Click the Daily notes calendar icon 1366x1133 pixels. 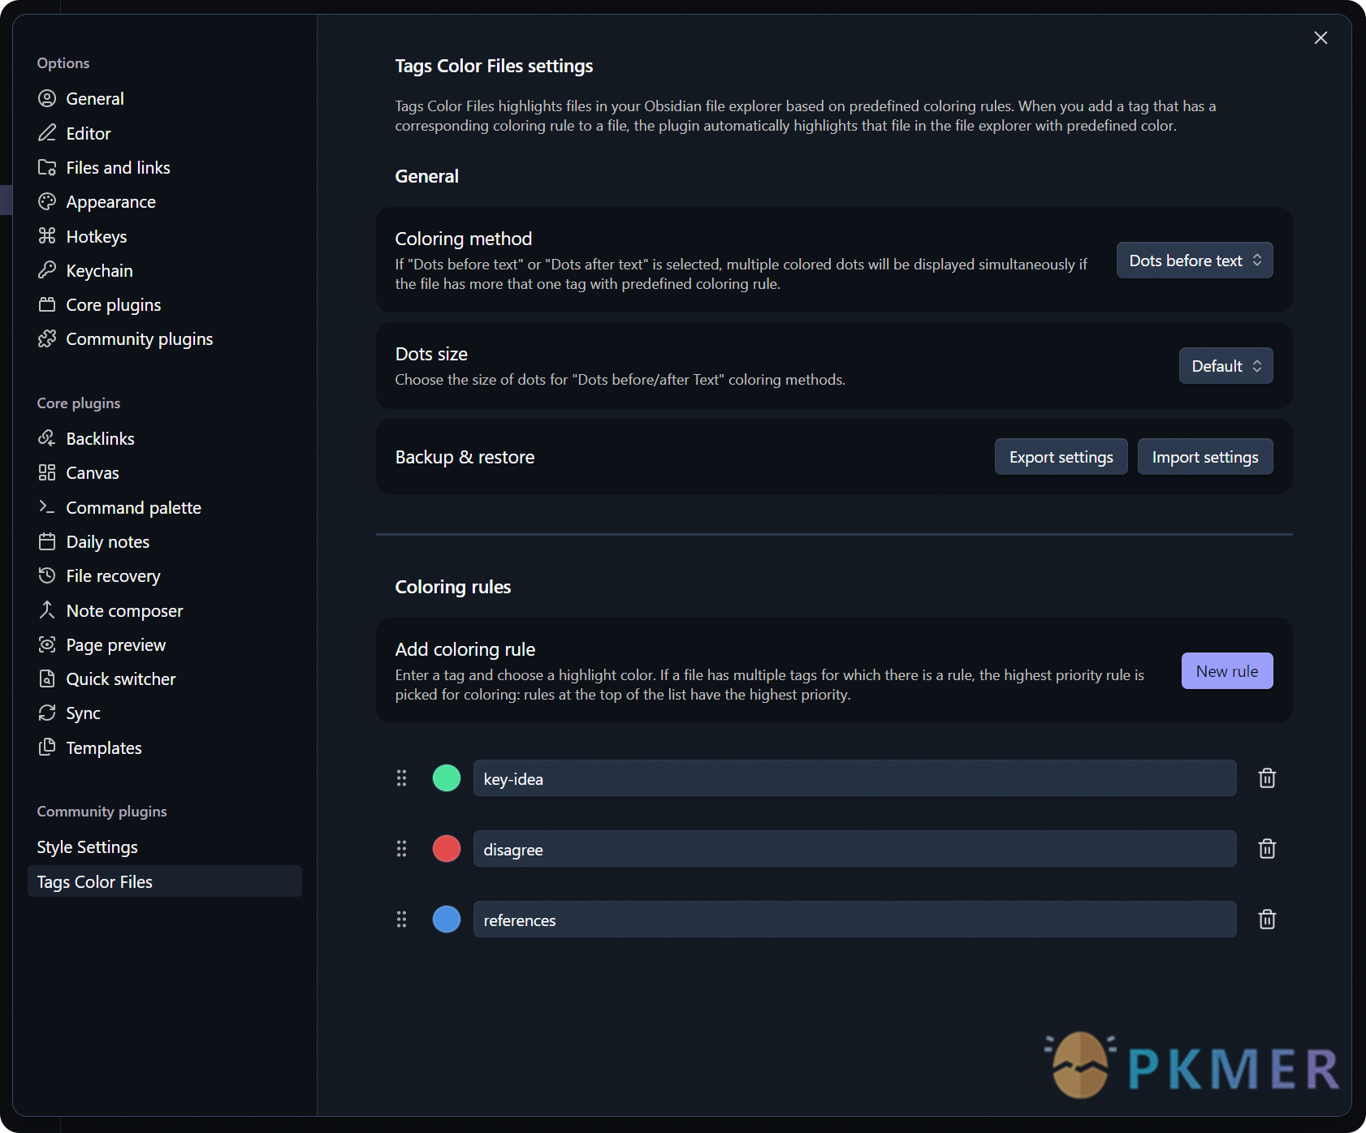click(x=47, y=541)
